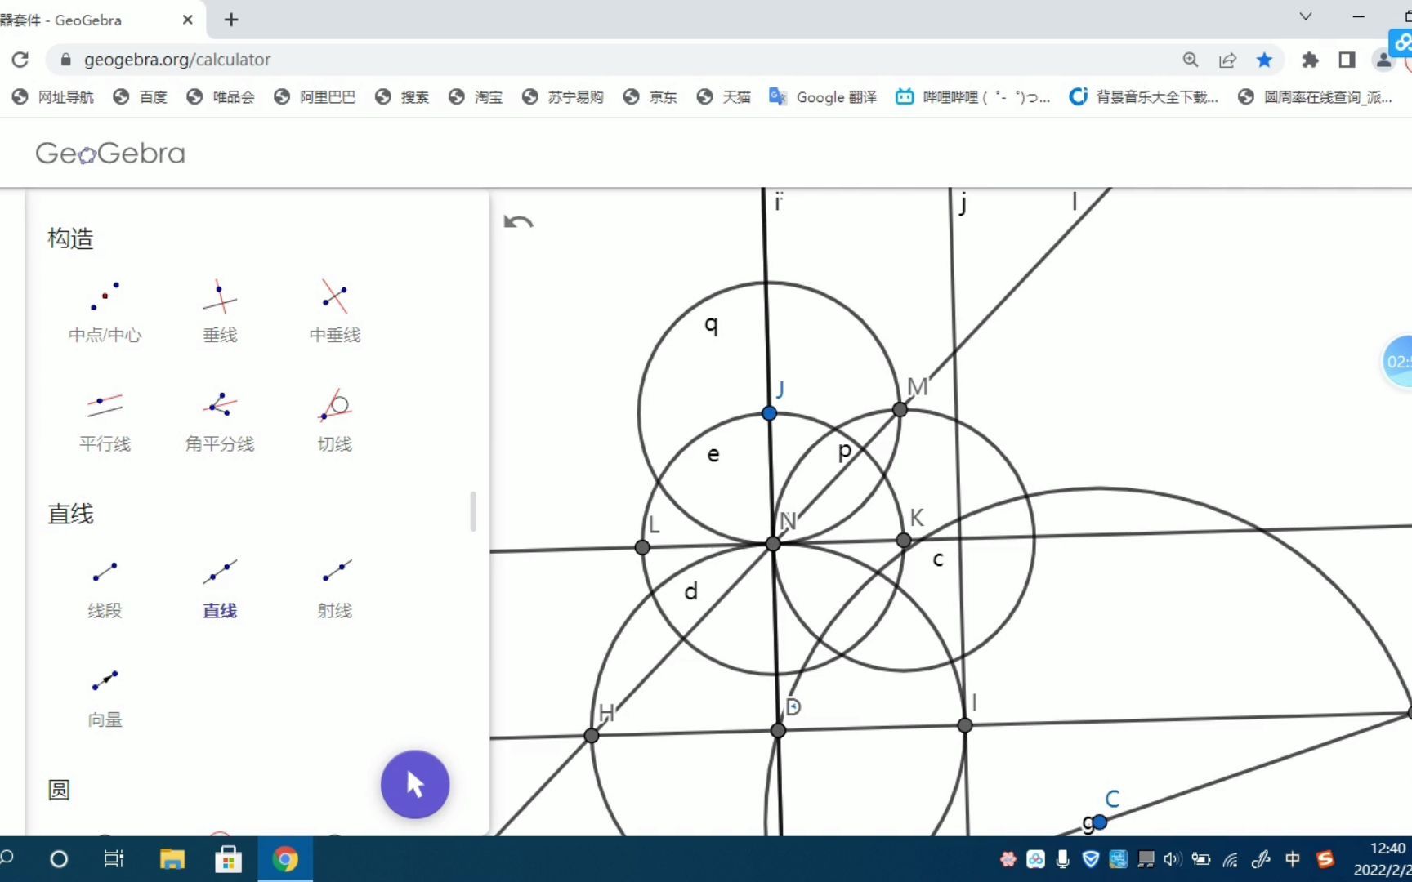
Task: Click the purple Move pointer button
Action: 415,784
